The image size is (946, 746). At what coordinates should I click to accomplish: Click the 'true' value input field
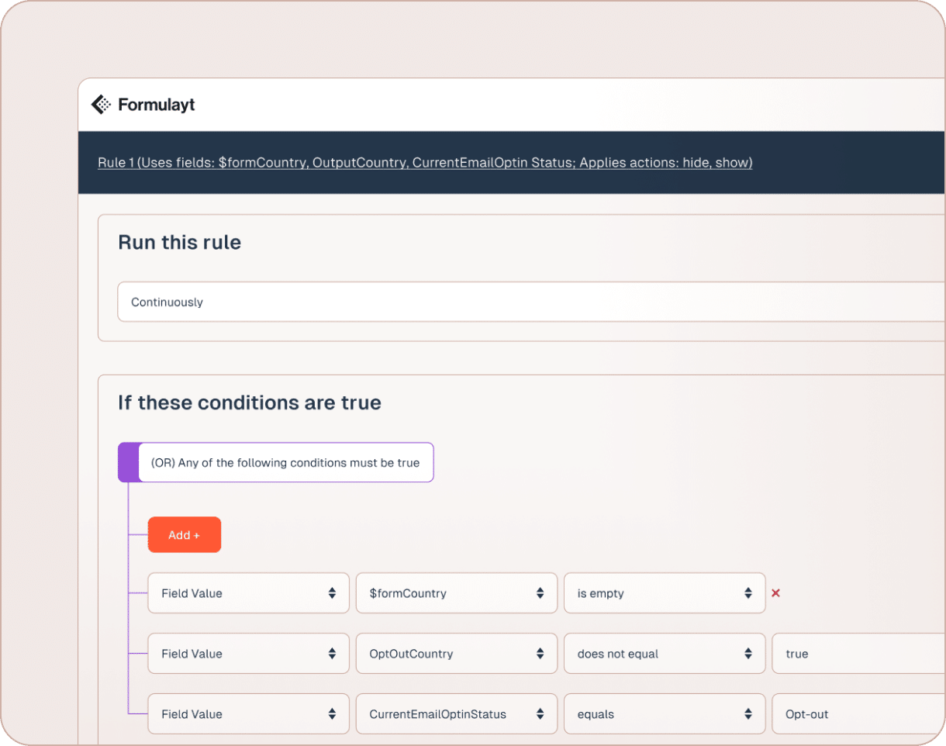857,654
